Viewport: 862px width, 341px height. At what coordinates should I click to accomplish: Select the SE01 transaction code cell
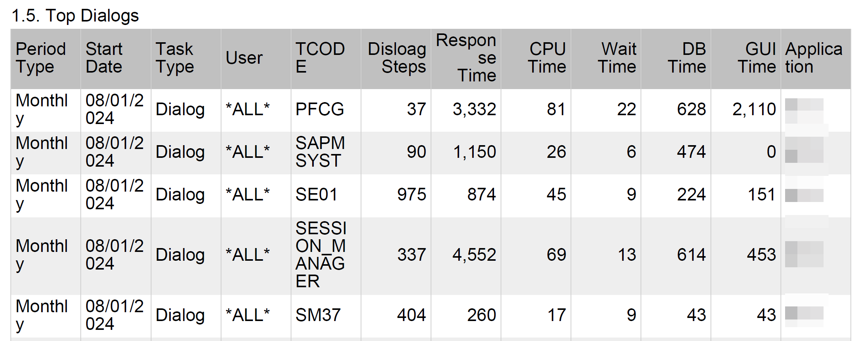pos(316,195)
